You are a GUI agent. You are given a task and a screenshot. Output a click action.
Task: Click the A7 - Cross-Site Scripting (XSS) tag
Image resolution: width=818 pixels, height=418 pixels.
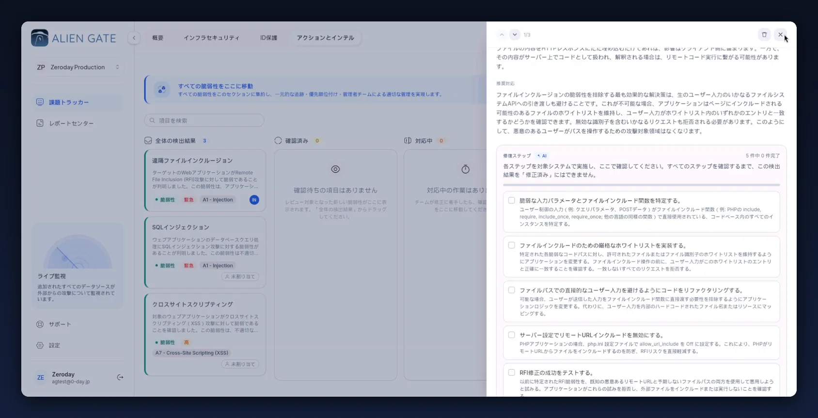pyautogui.click(x=191, y=353)
